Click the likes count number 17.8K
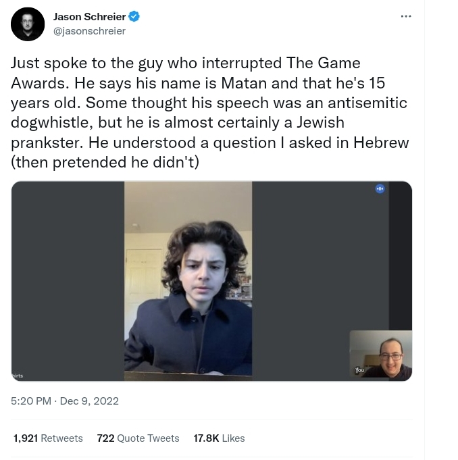This screenshot has width=458, height=460. click(206, 438)
